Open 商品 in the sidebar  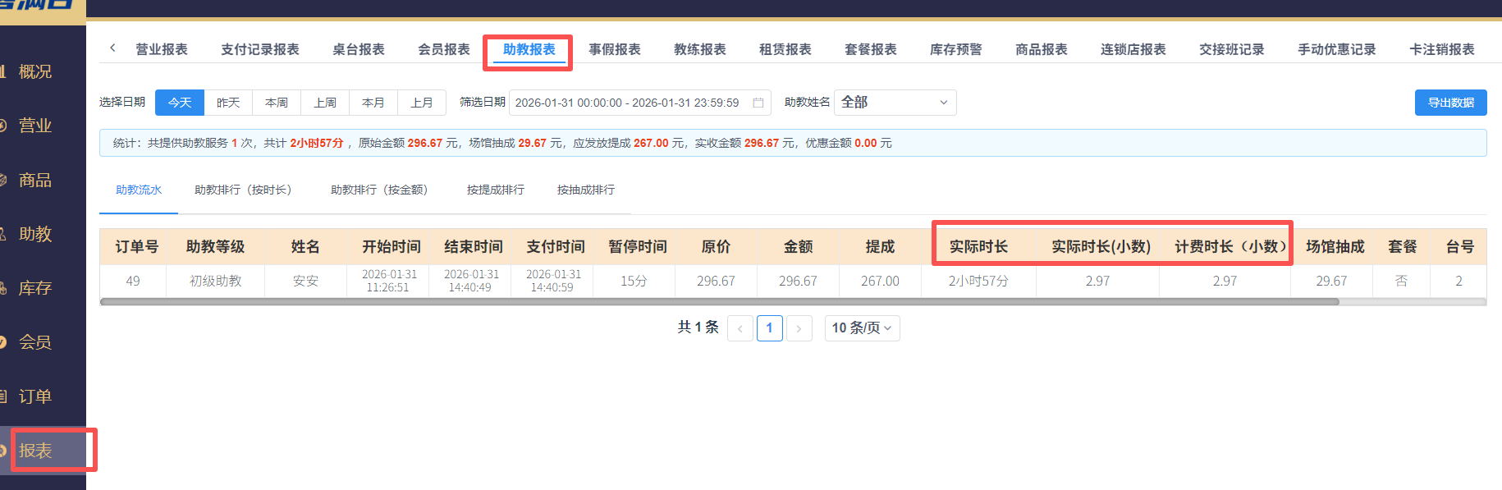(x=34, y=180)
